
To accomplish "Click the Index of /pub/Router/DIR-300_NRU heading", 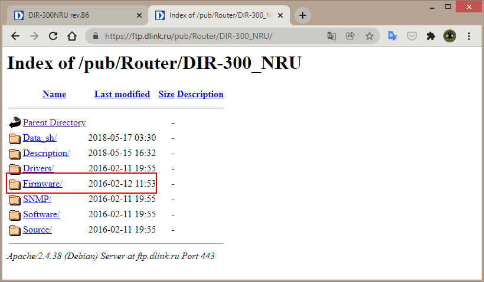I will [154, 64].
